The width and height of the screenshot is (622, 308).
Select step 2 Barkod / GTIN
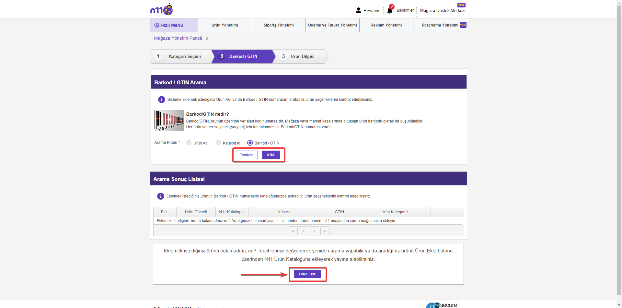[243, 57]
